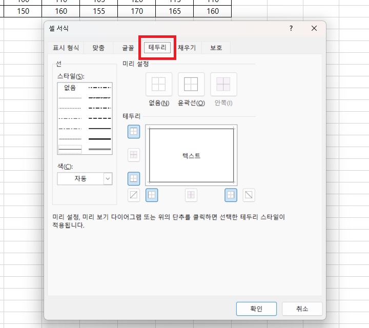Select spreadsheet cell containing 165
This screenshot has height=328, width=369.
pos(175,11)
